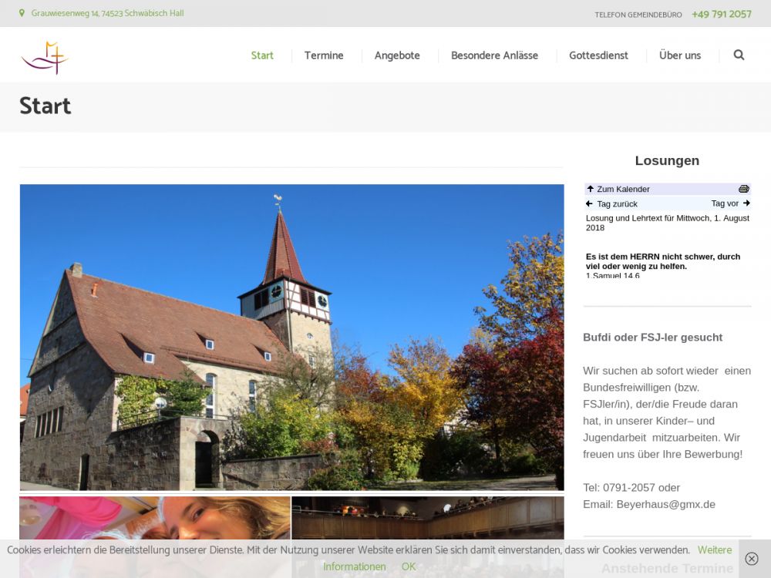
Task: Click the map pin address icon
Action: tap(22, 14)
